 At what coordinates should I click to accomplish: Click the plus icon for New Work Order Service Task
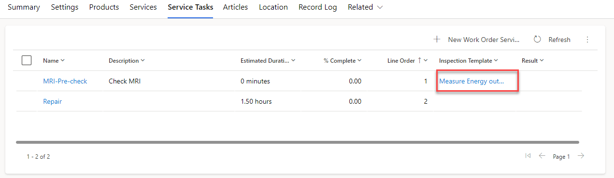coord(437,39)
